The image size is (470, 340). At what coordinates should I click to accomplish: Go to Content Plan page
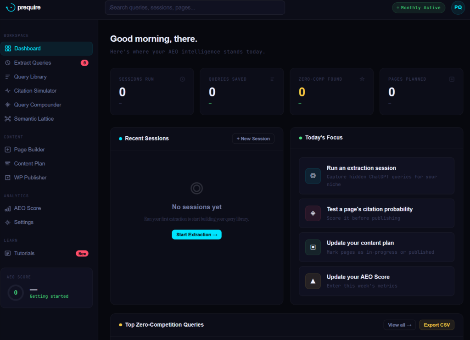pyautogui.click(x=47, y=163)
